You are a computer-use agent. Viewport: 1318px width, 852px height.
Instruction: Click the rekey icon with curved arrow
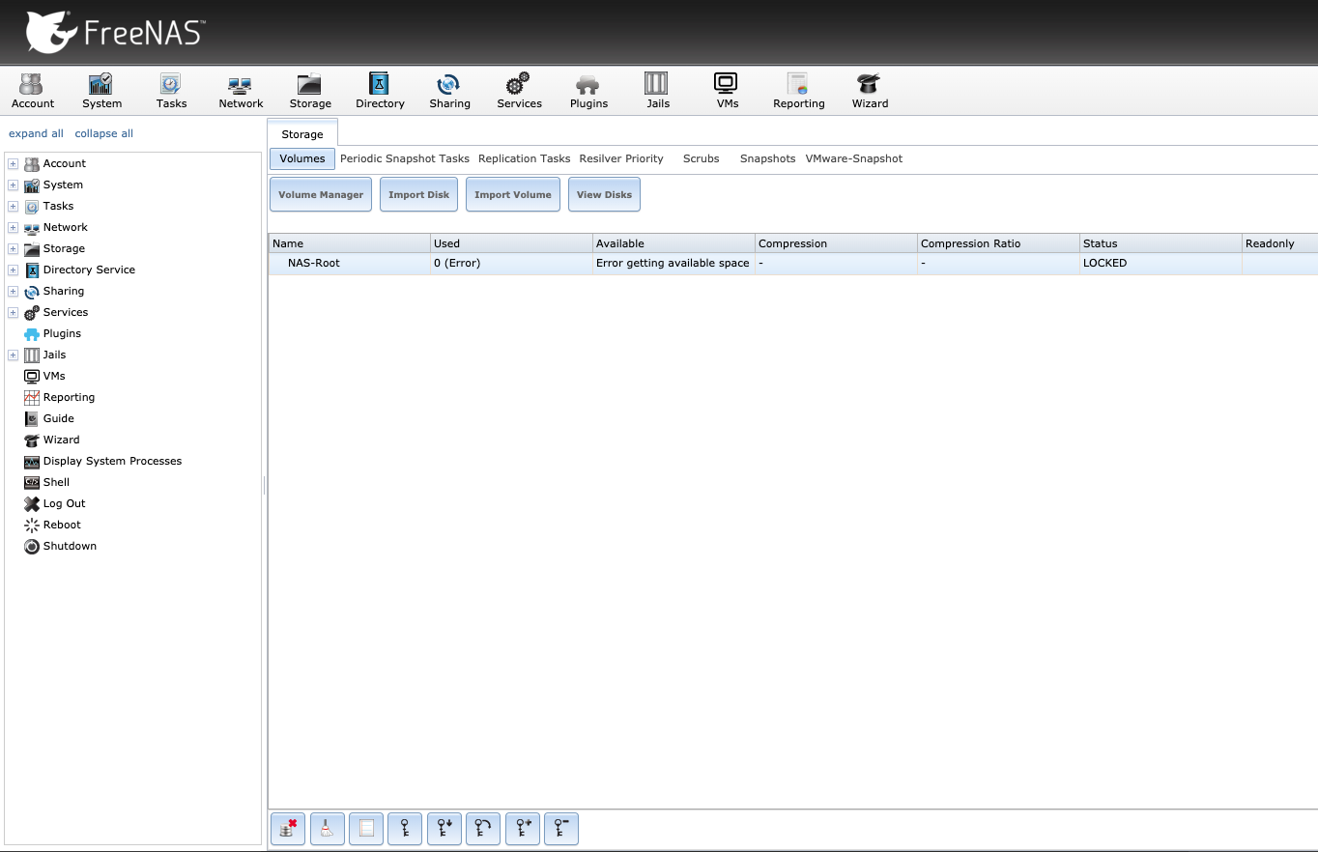(x=483, y=828)
